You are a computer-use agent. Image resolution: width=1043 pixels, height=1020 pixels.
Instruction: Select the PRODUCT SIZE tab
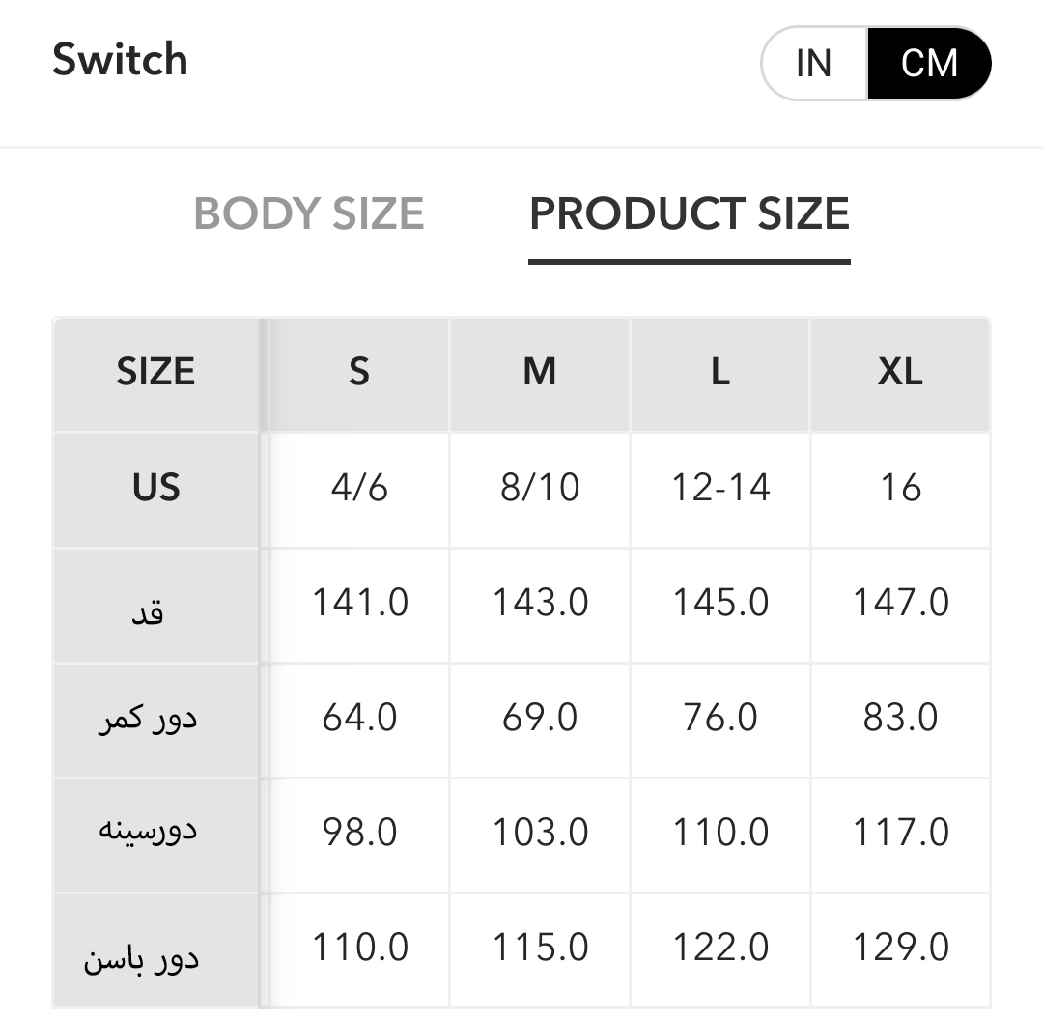[690, 213]
